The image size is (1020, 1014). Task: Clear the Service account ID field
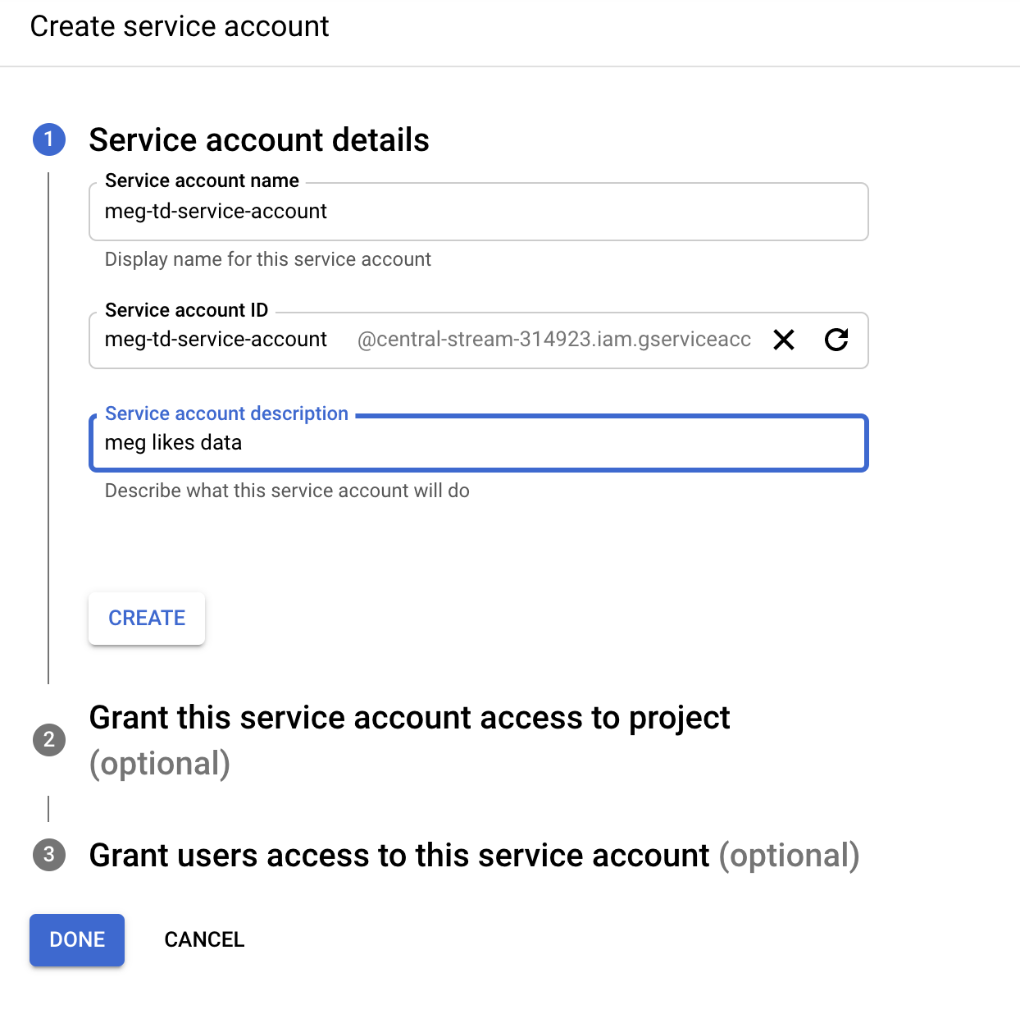tap(784, 340)
